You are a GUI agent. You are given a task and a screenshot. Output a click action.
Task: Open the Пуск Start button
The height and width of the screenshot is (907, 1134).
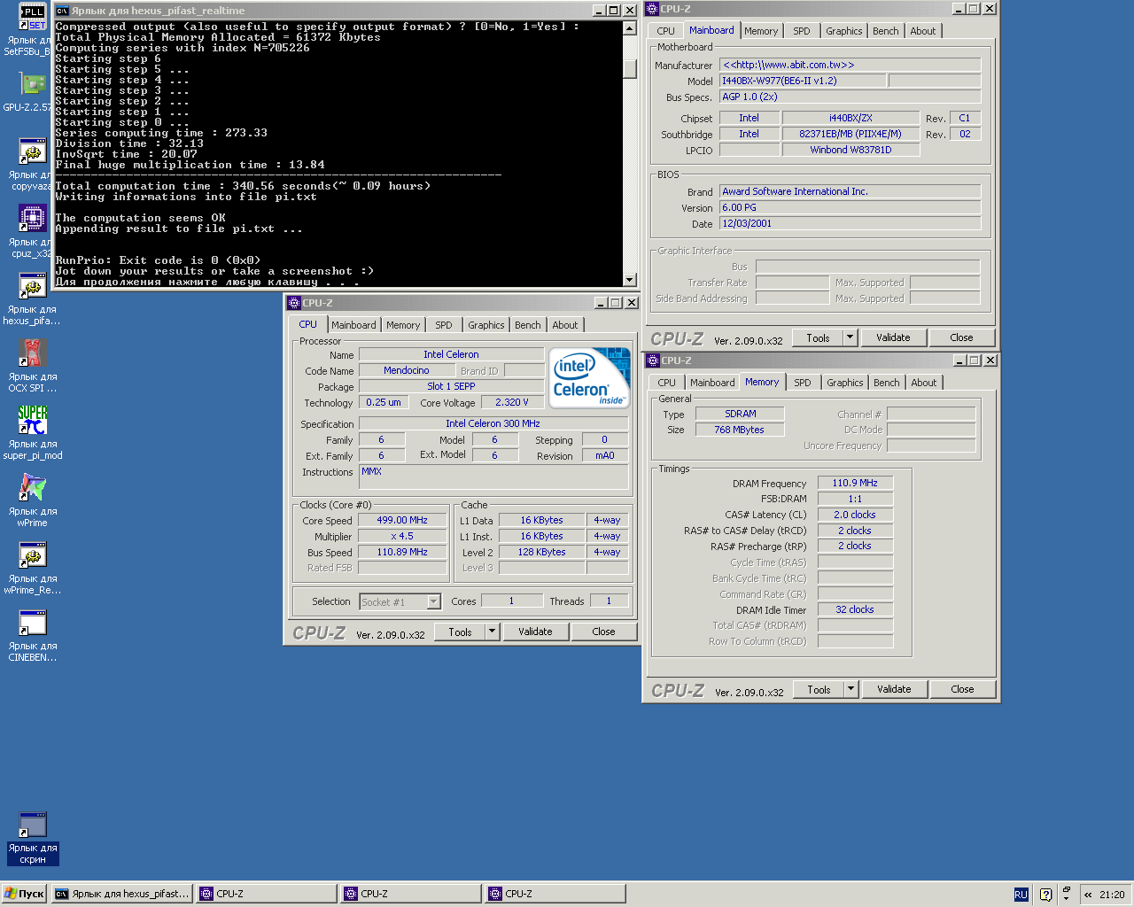[x=24, y=894]
